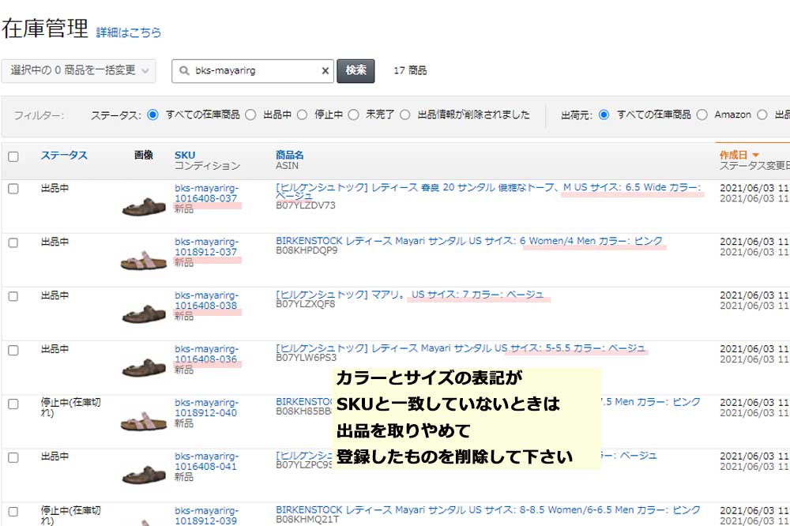
Task: Select the checkbox for SKU bks-mayarirg-1016408-038
Action: point(13,296)
